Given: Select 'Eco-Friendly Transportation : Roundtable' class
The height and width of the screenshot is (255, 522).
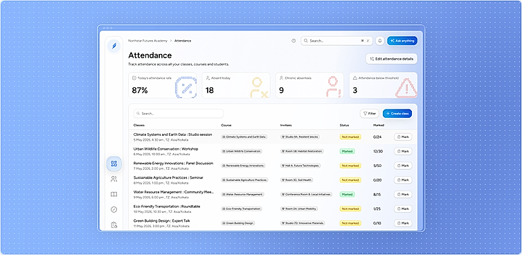Looking at the screenshot, I should [167, 206].
